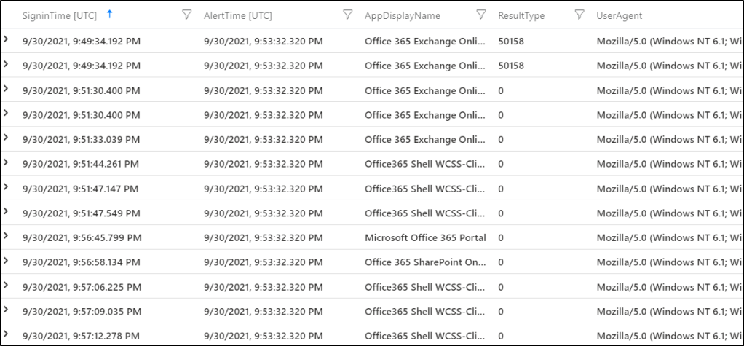Expand the row signed in 9:56:45.799 PM

tap(7, 237)
